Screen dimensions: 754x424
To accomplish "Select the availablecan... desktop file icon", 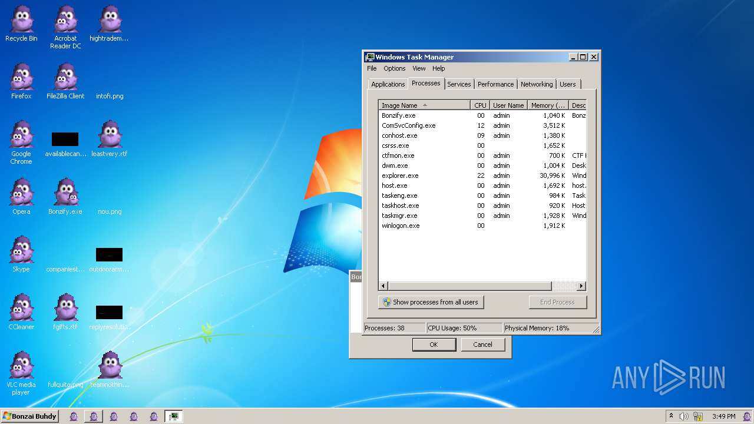I will click(x=65, y=144).
